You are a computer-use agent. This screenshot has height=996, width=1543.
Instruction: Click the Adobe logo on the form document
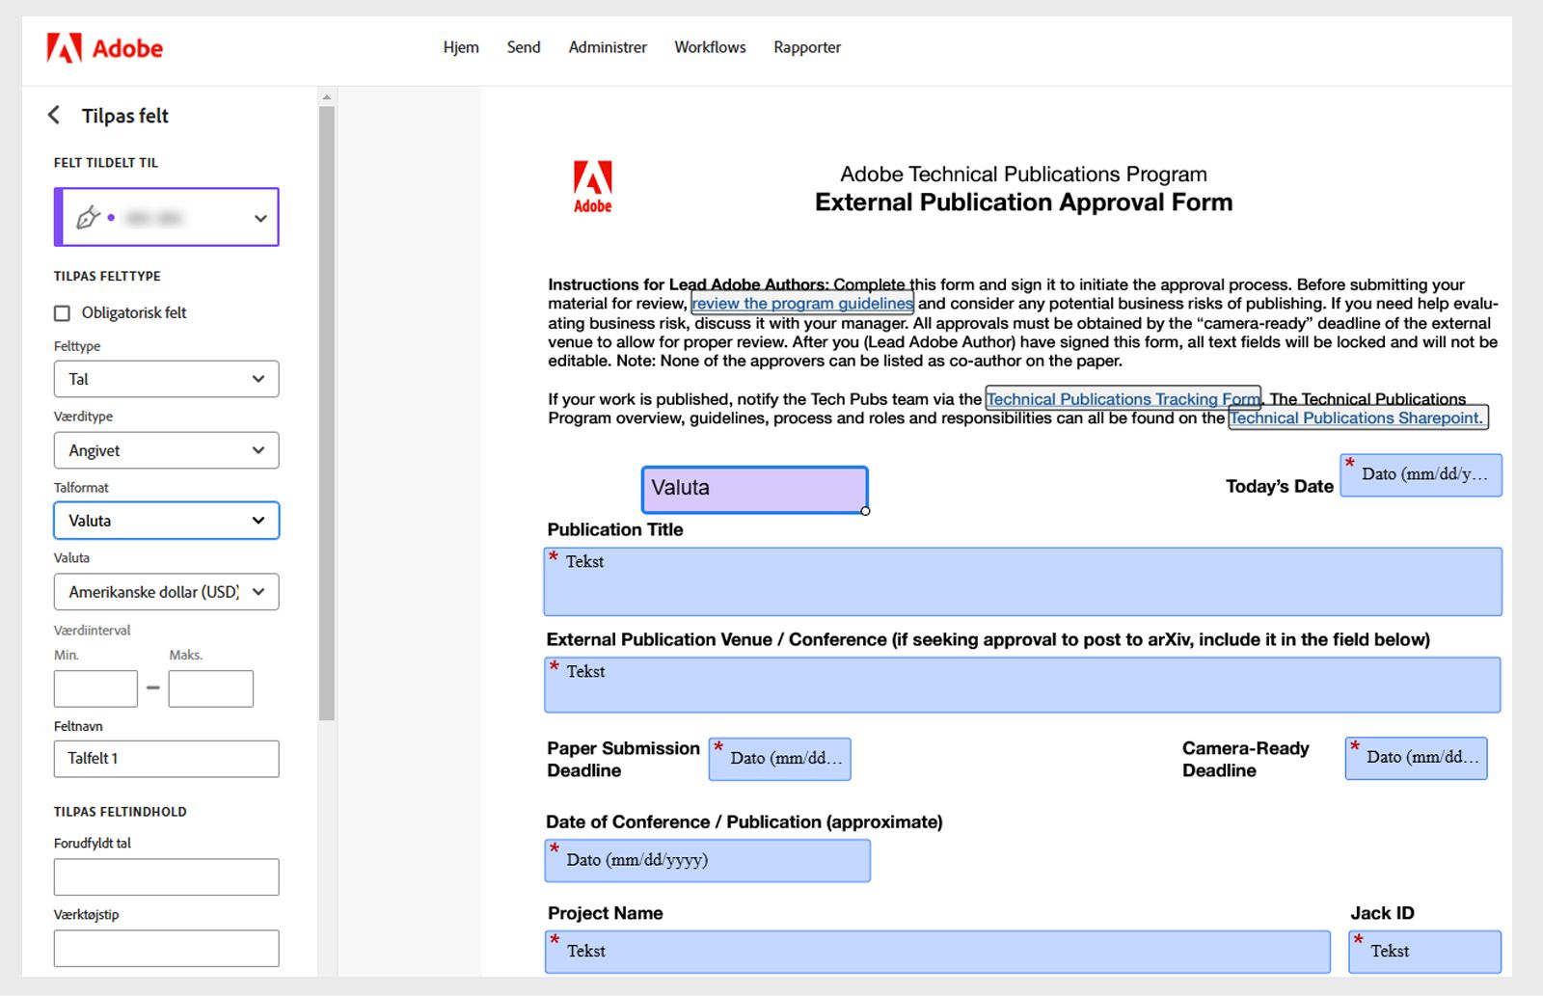(x=592, y=186)
